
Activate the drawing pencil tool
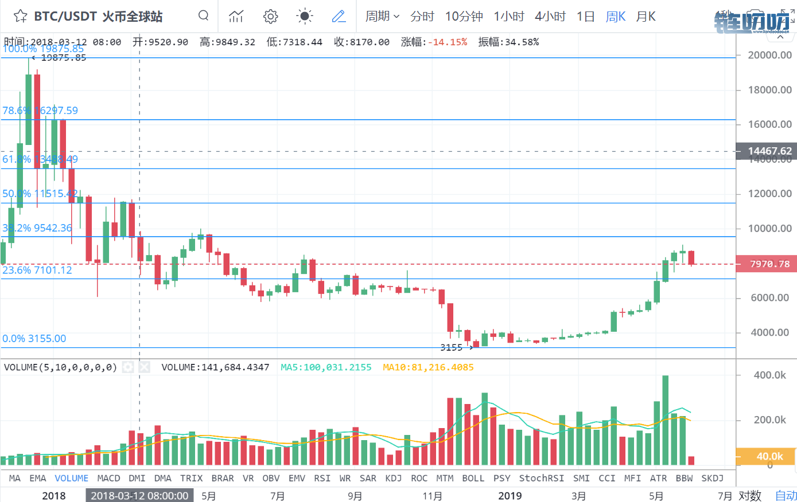tap(339, 16)
